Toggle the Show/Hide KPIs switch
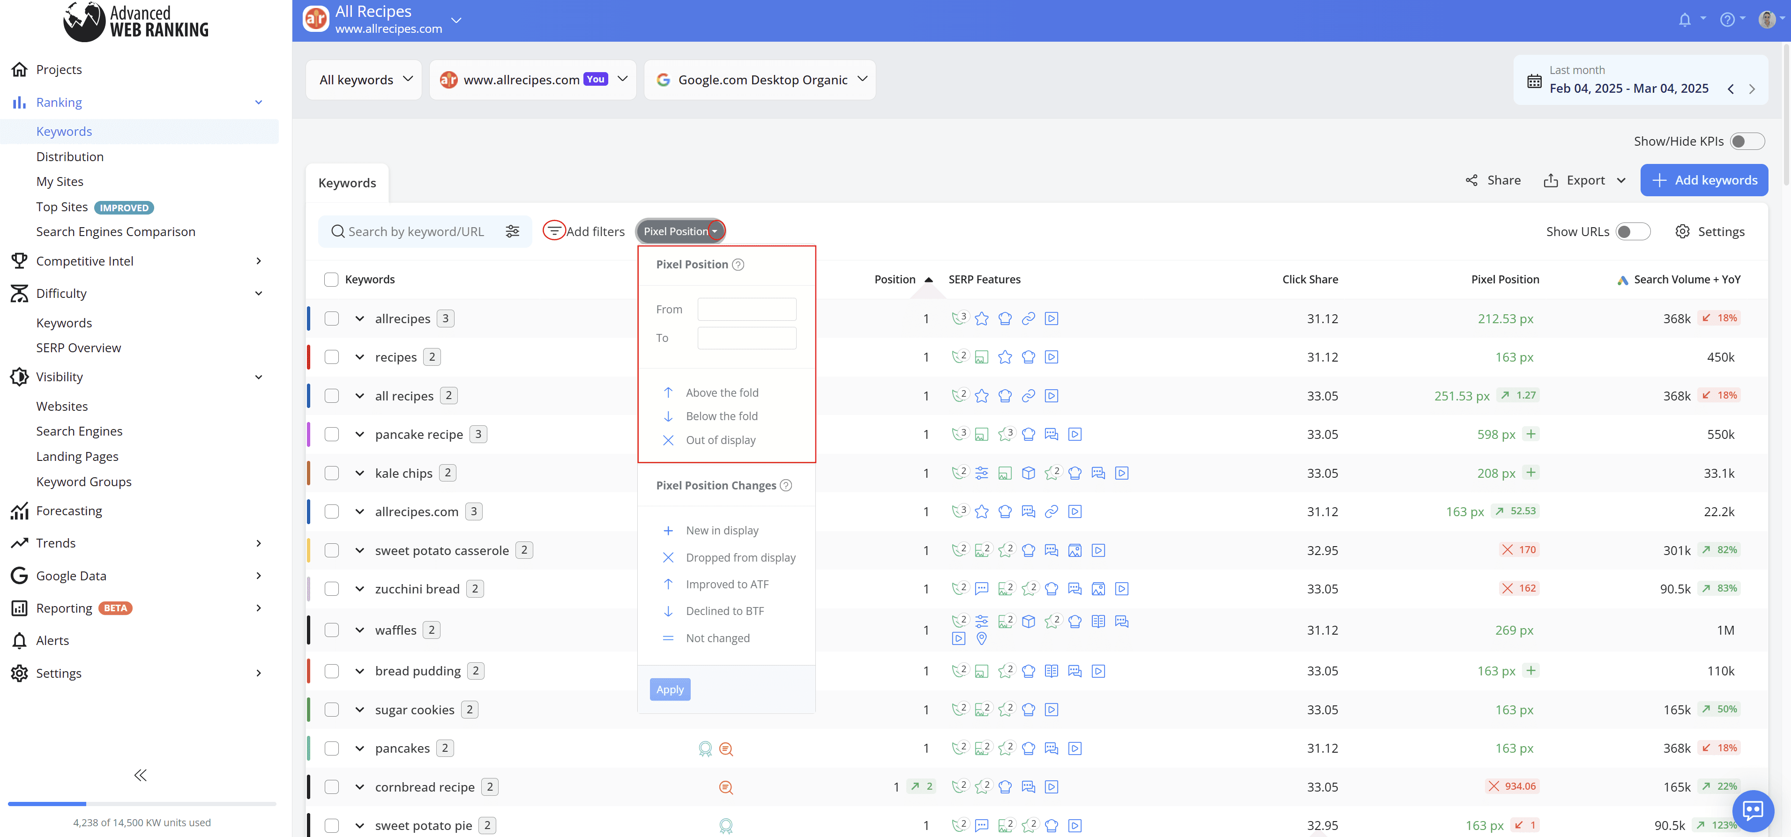The height and width of the screenshot is (837, 1791). click(1746, 141)
